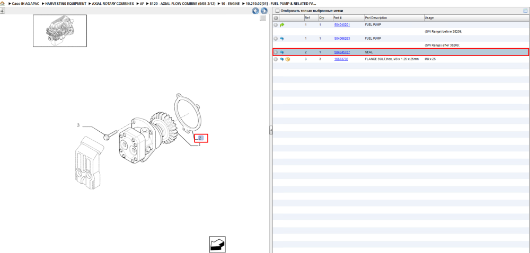Open the table layout icon in the parts panel corner
530x253 pixels.
(x=525, y=11)
